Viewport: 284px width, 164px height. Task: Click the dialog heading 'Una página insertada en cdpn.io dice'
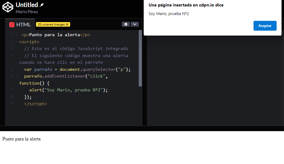point(186,5)
